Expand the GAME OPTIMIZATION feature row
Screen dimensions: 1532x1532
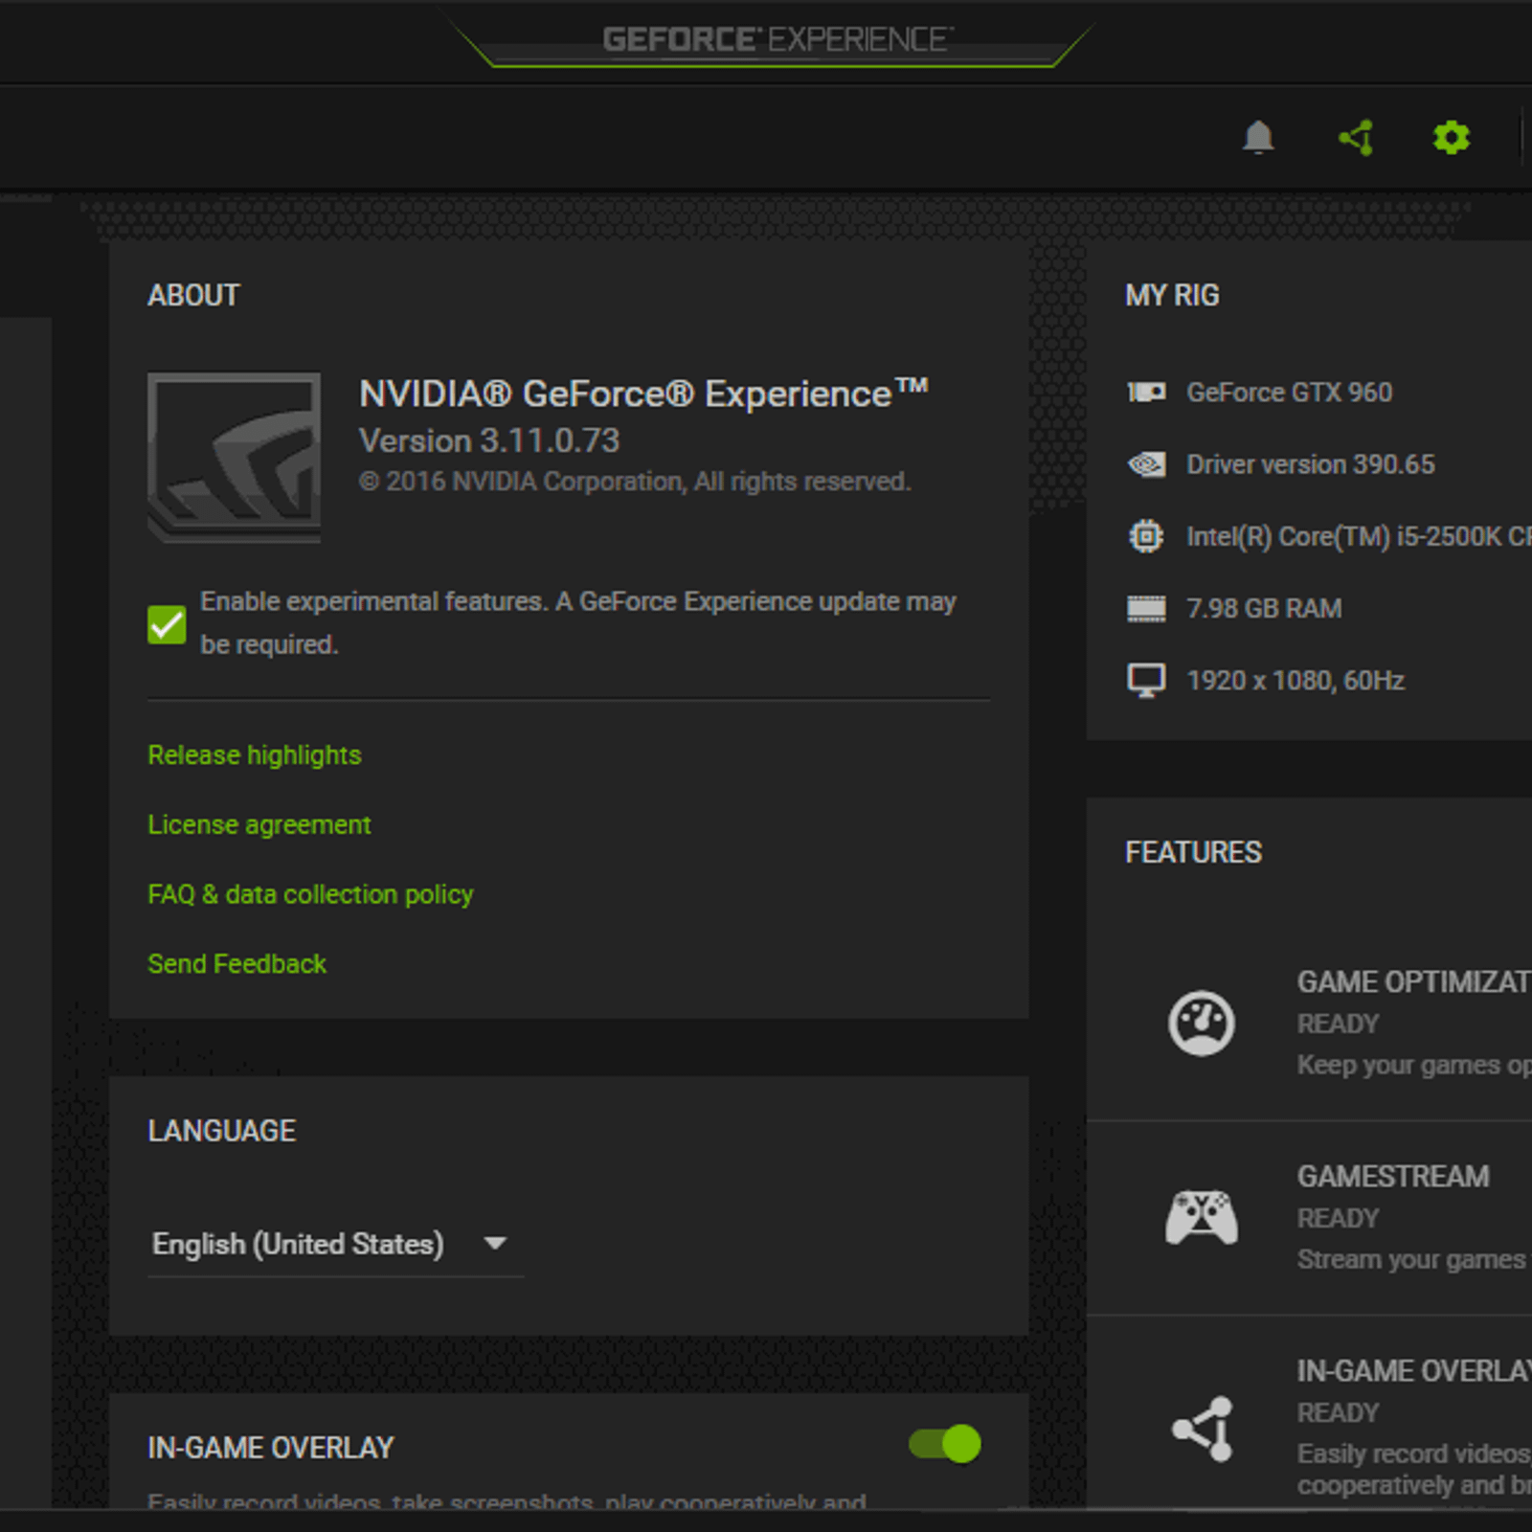(x=1309, y=1023)
